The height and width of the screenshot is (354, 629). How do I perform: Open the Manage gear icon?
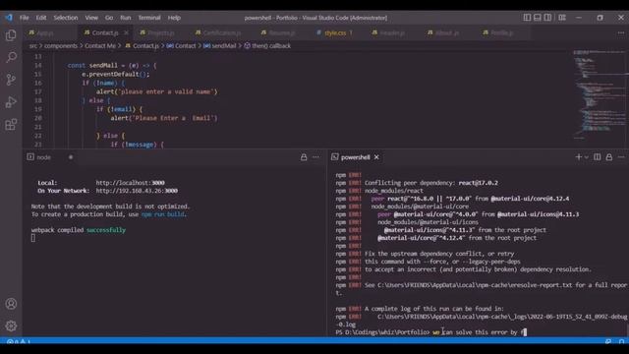point(11,325)
